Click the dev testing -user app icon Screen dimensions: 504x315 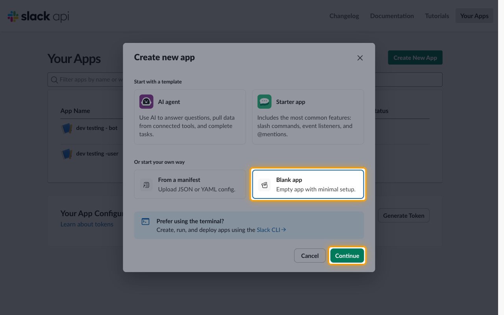click(67, 154)
